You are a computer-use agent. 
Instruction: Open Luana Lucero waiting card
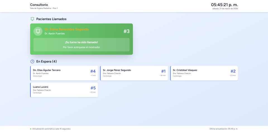pos(64,90)
